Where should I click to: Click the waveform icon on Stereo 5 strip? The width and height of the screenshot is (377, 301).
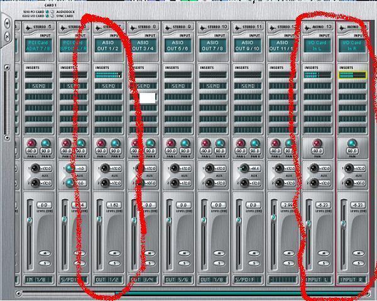[x=29, y=28]
